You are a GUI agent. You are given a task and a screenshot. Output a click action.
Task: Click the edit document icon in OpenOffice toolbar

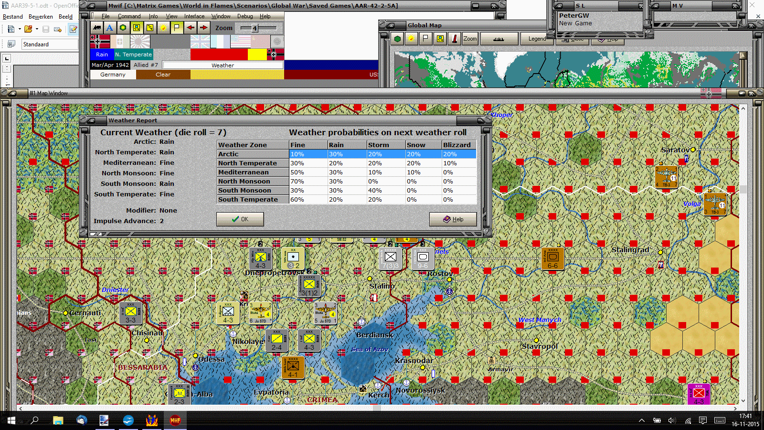(x=73, y=29)
